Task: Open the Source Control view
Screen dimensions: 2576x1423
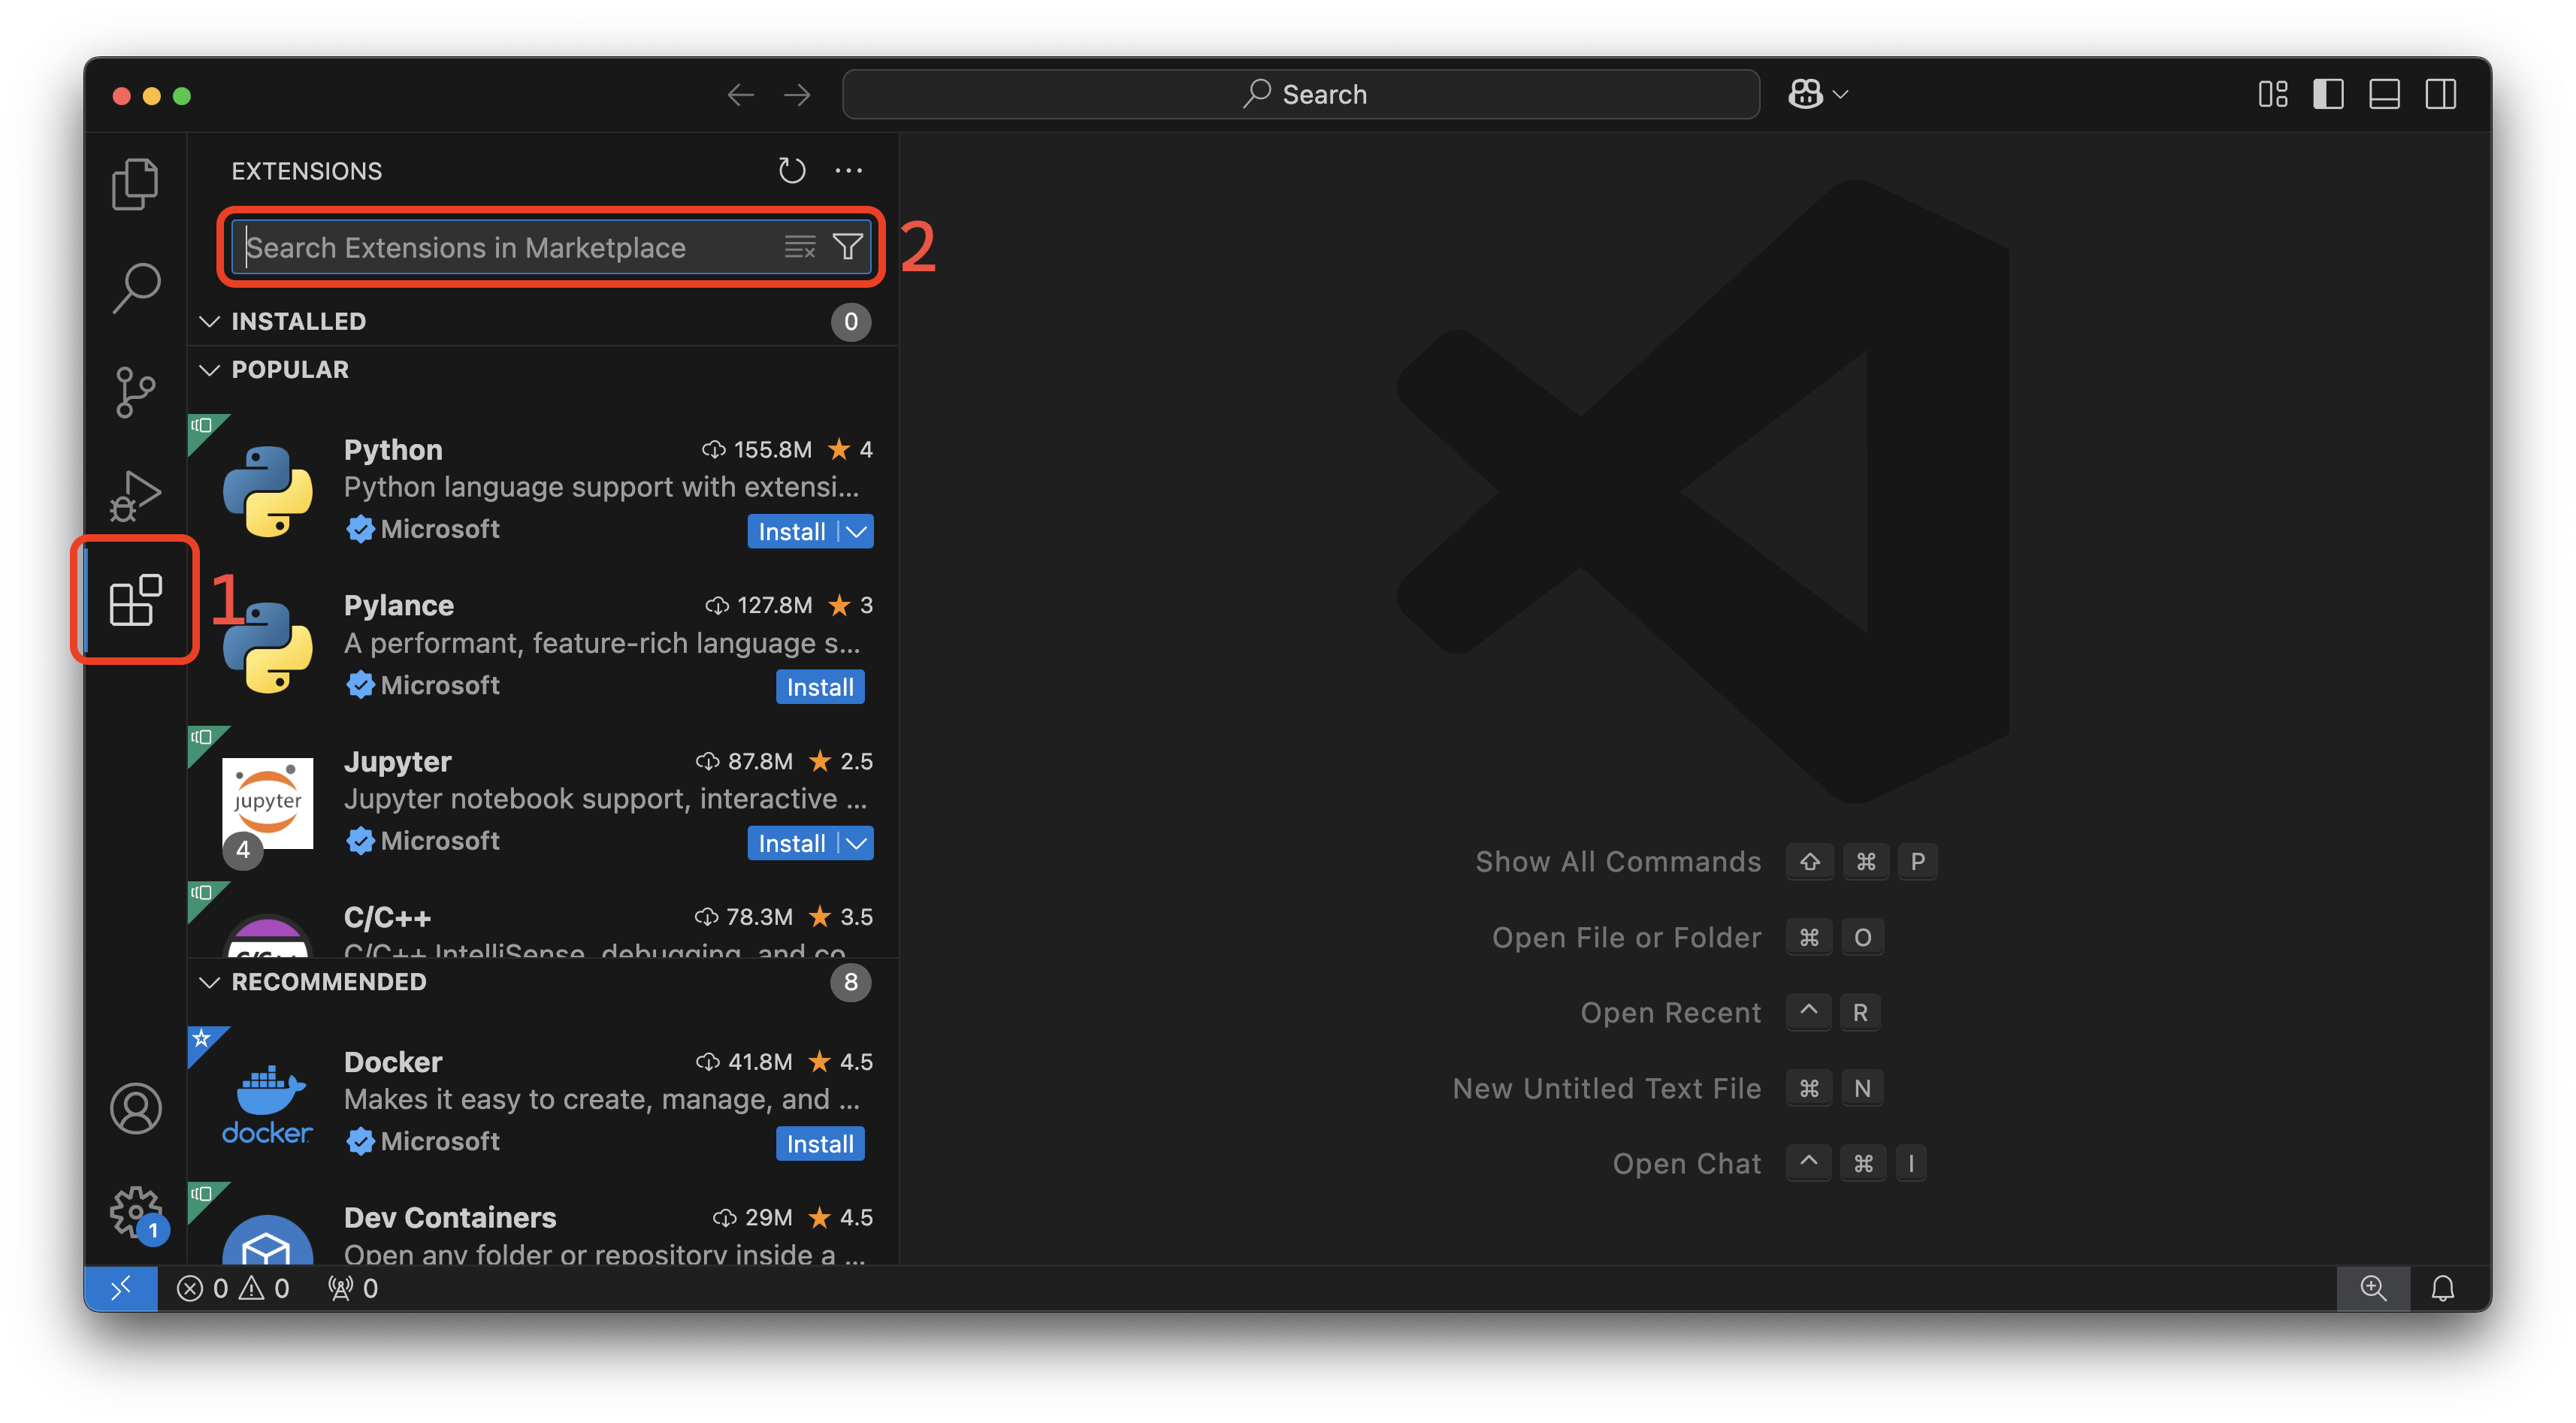Action: (x=136, y=392)
